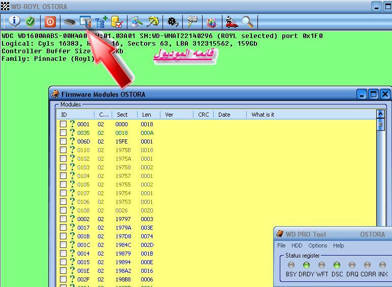392x287 pixels.
Task: Click the DRDY status indicator
Action: point(306,265)
